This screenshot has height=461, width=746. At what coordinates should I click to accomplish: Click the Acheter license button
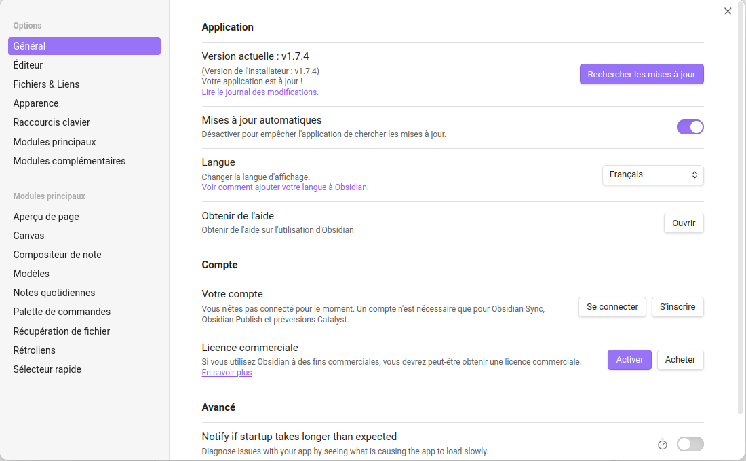point(680,360)
